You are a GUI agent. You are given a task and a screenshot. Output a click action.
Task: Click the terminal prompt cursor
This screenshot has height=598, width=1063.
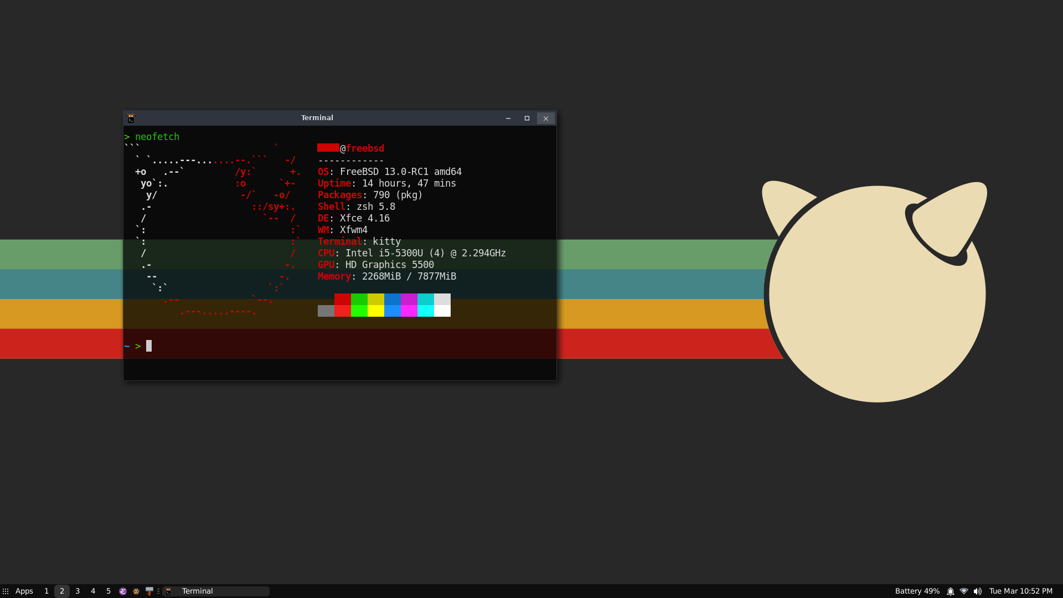coord(149,346)
